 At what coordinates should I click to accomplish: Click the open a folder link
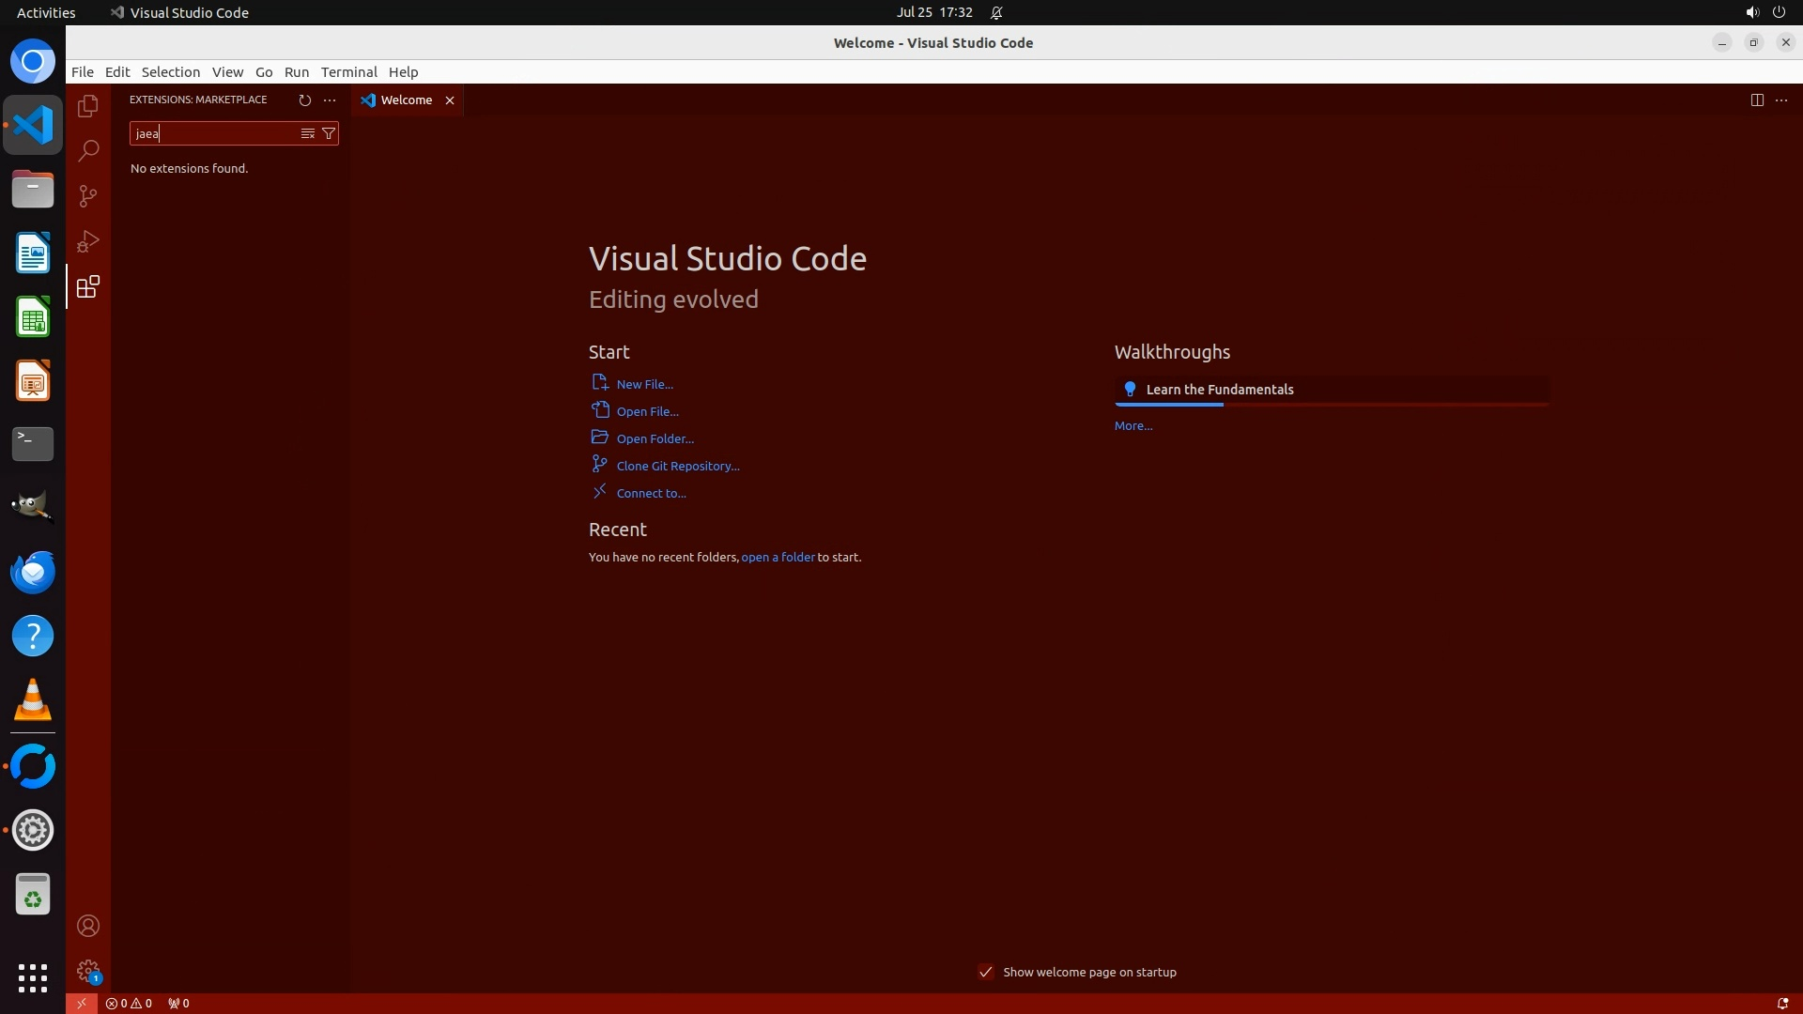pyautogui.click(x=778, y=557)
